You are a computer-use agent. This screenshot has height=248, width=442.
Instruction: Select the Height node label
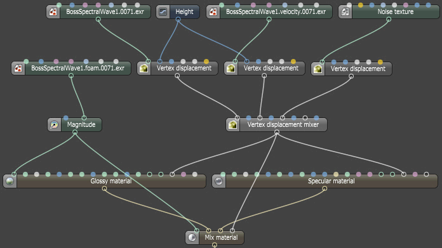click(x=184, y=12)
